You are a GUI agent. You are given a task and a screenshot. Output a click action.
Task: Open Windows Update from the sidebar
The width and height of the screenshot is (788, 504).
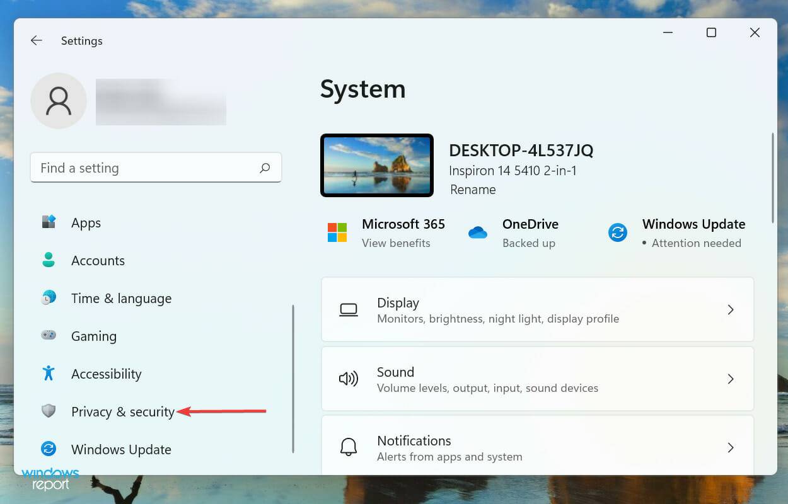click(121, 449)
